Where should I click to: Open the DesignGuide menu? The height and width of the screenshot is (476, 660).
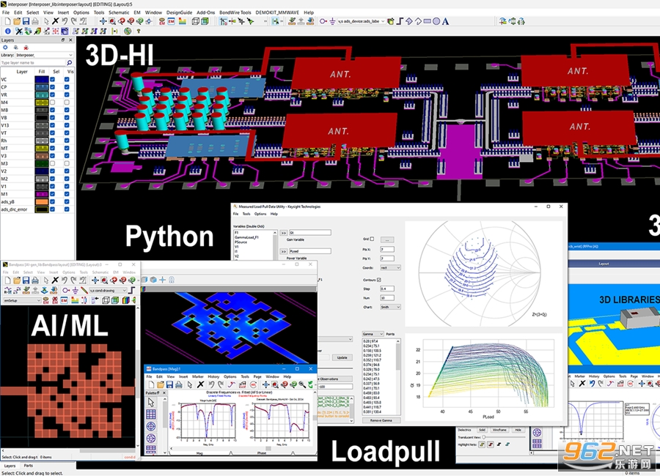pos(180,12)
